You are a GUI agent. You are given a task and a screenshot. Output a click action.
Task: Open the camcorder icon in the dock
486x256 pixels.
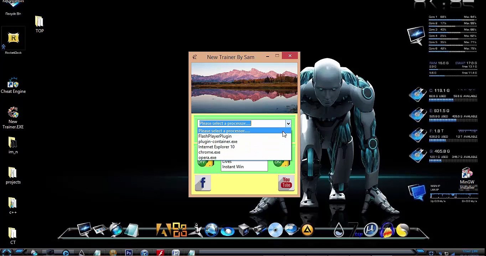(259, 230)
